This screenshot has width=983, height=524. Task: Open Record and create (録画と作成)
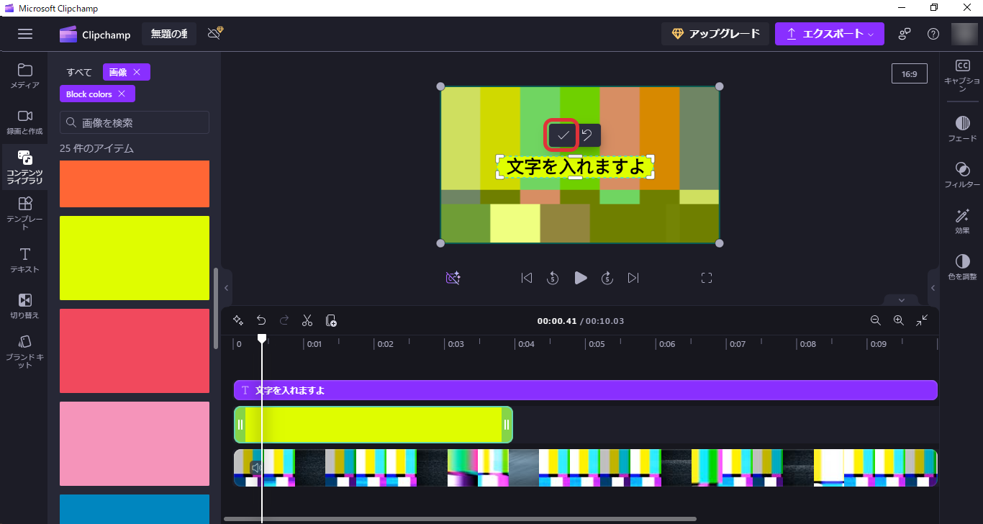click(24, 122)
